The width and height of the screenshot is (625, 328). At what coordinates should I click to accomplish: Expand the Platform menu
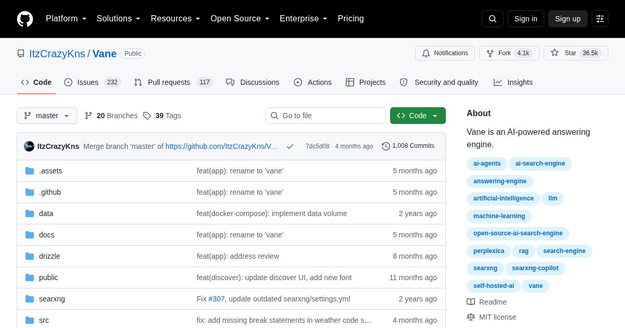[x=66, y=19]
